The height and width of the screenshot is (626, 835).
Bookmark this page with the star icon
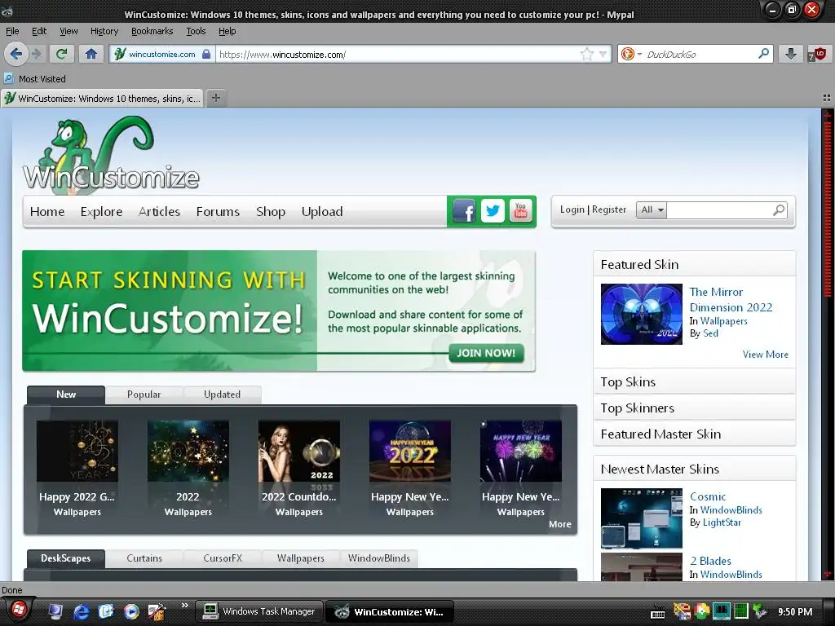[x=586, y=54]
